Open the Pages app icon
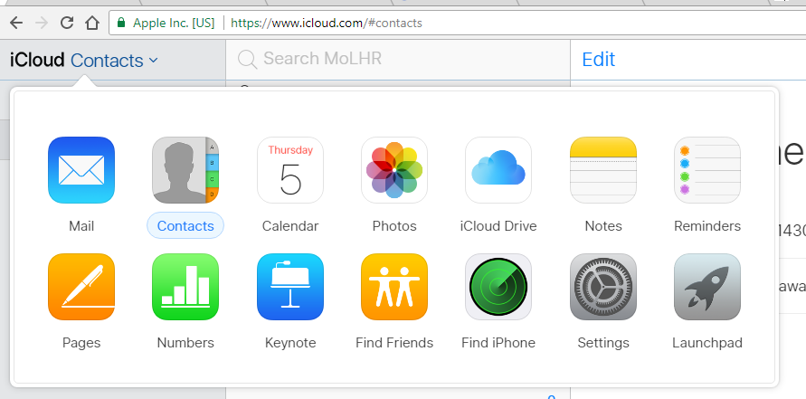The image size is (806, 399). click(x=81, y=287)
